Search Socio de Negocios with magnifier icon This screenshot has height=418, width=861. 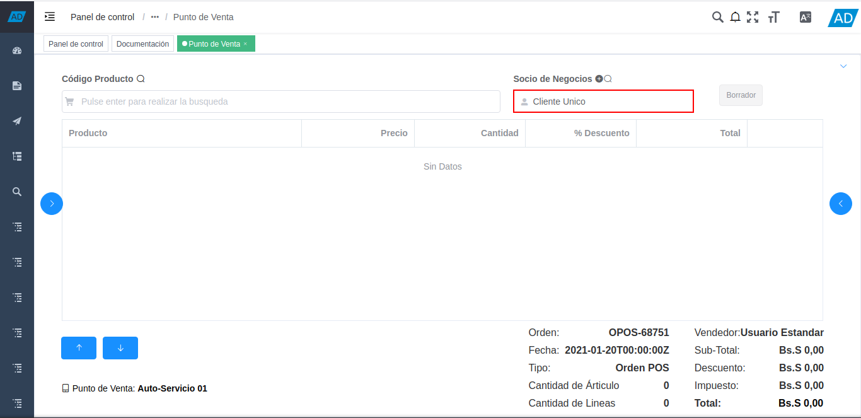click(x=607, y=78)
